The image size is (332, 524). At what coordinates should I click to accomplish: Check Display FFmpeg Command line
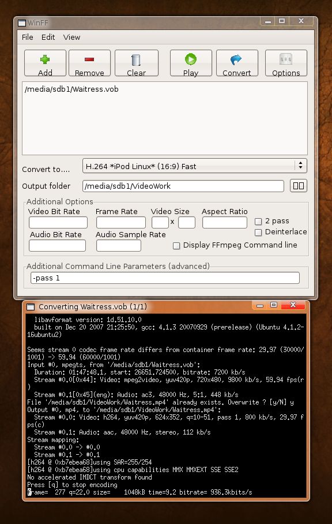point(176,246)
